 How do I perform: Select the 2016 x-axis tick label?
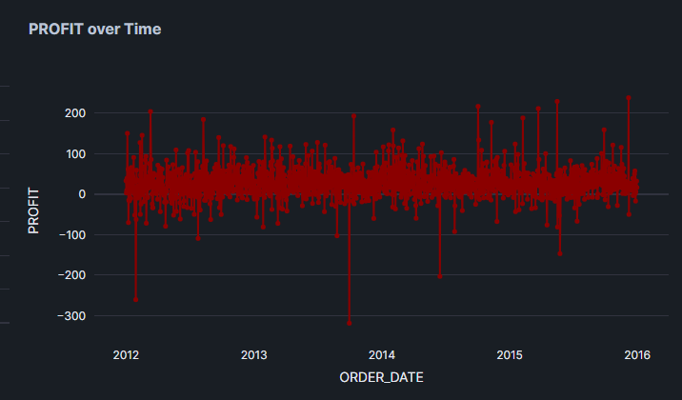(x=637, y=354)
